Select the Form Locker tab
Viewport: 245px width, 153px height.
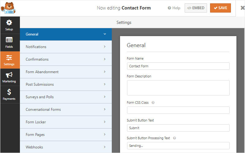66,122
